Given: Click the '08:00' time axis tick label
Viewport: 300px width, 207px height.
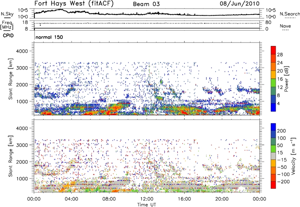Looking at the screenshot, I should [x=109, y=199].
